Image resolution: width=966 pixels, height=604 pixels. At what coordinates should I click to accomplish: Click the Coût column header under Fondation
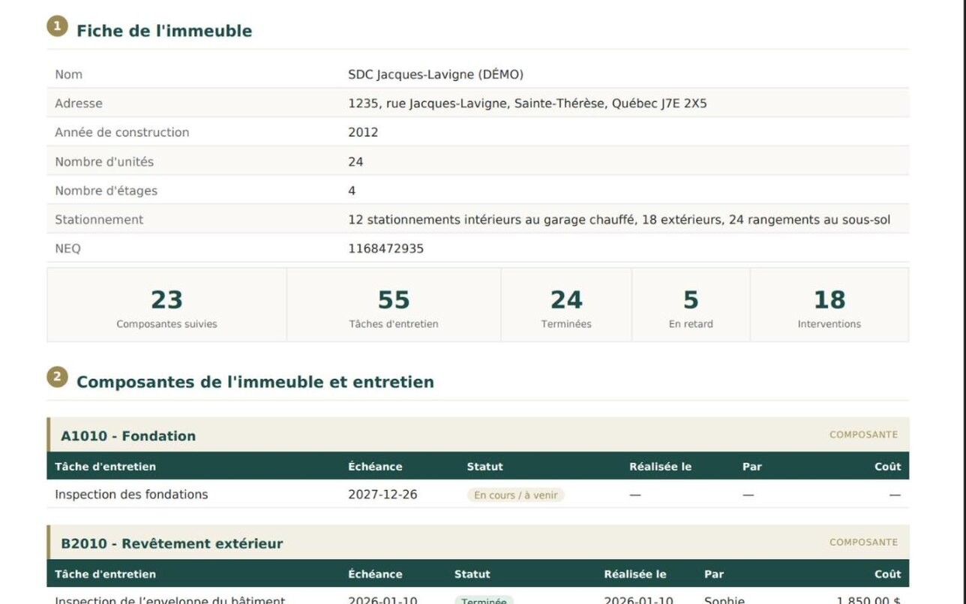887,467
